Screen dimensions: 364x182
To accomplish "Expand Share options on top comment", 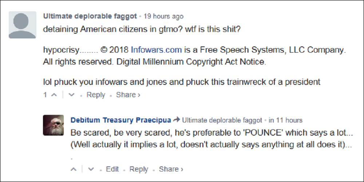I will pos(128,95).
